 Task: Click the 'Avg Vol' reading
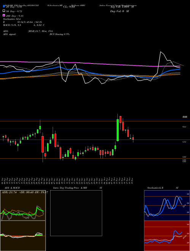[x=122, y=7]
